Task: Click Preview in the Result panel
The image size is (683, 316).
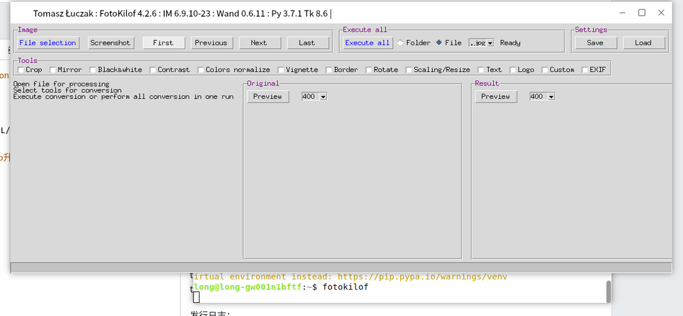Action: (x=495, y=97)
